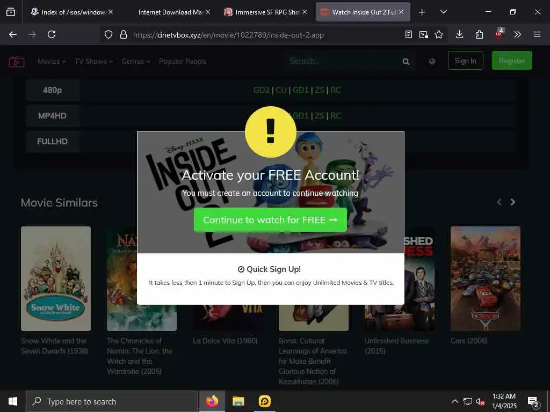Click the FULLHD quality label
The width and height of the screenshot is (550, 412).
tap(52, 142)
